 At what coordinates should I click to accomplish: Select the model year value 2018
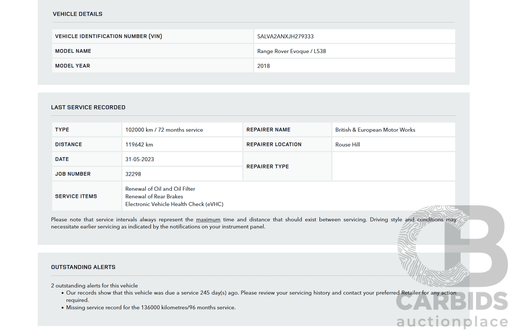[x=264, y=66]
